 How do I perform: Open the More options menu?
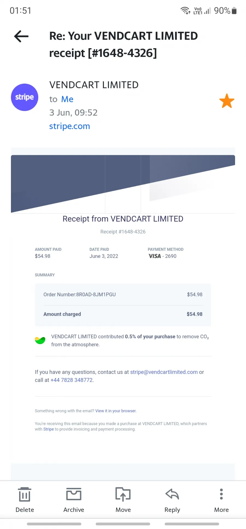[x=221, y=500]
